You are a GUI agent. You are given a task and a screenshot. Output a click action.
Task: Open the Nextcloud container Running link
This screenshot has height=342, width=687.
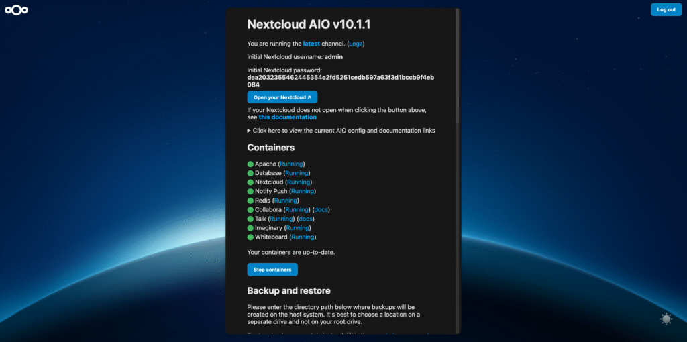point(299,182)
